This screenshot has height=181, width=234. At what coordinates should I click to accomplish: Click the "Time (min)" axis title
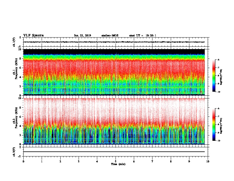pos(118,164)
